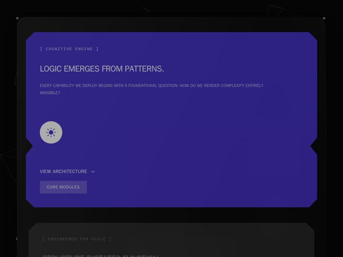Select the [ Engineered for Scale ] tag
Viewport: 343px width, 257px height.
tap(77, 239)
